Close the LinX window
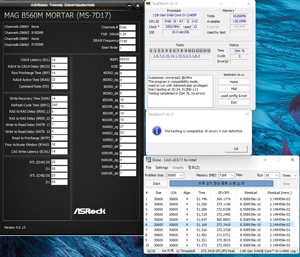The width and height of the screenshot is (300, 257). coord(292,160)
